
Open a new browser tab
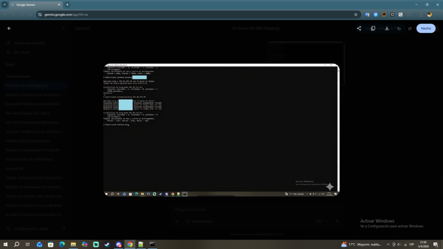[67, 4]
